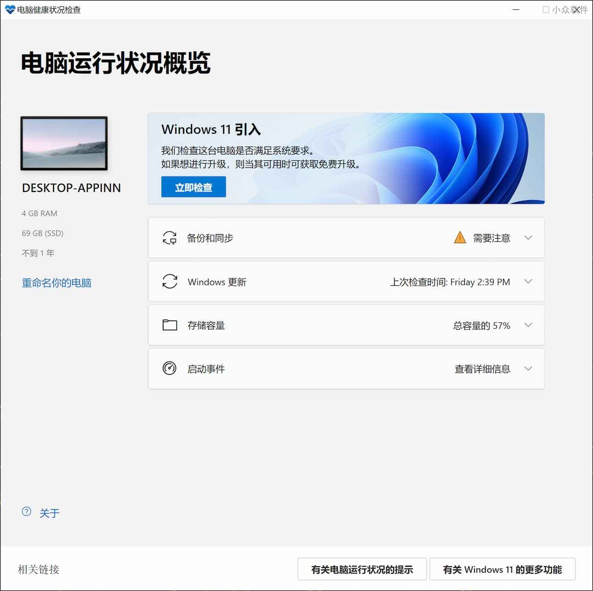Image resolution: width=593 pixels, height=591 pixels.
Task: Click the Windows 11 引入 heading
Action: (211, 129)
